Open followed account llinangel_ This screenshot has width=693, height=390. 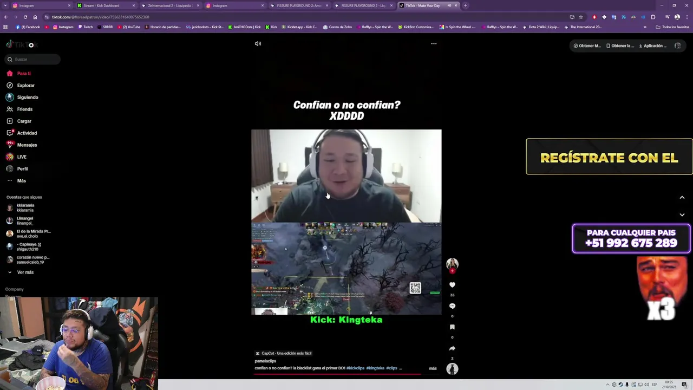20,220
